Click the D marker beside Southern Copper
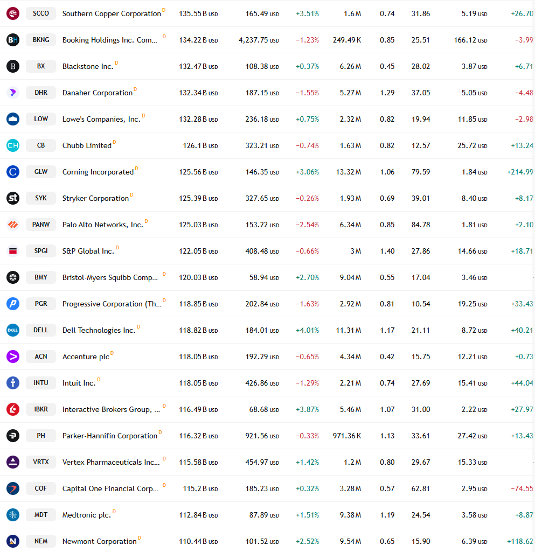Image resolution: width=535 pixels, height=552 pixels. (x=164, y=10)
